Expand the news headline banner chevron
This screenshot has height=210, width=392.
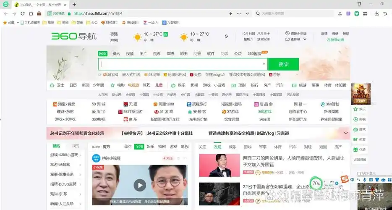tap(346, 133)
